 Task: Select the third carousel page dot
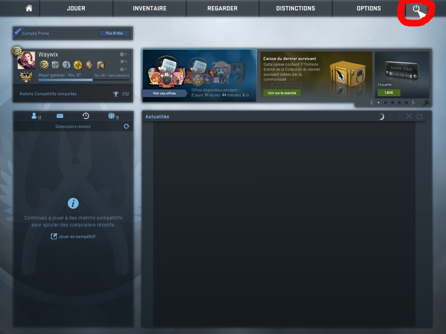pyautogui.click(x=392, y=103)
